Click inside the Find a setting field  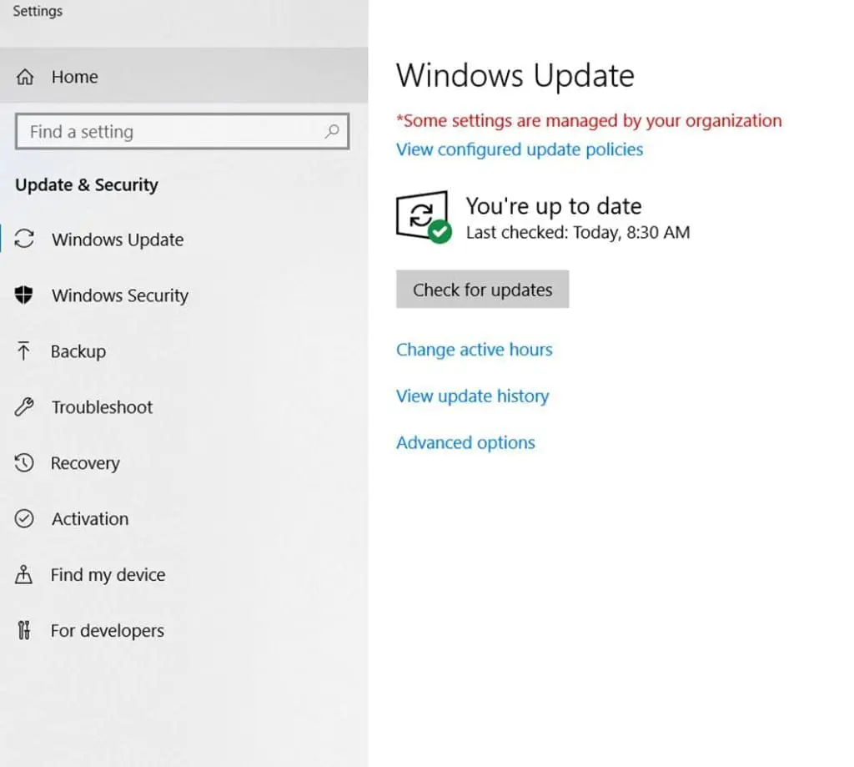pyautogui.click(x=167, y=132)
